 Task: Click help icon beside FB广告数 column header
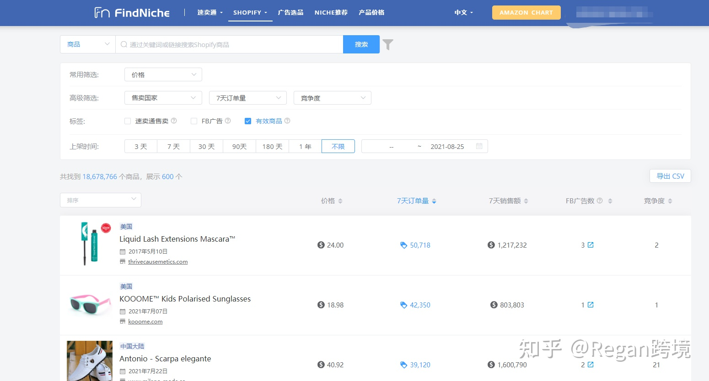pos(599,200)
